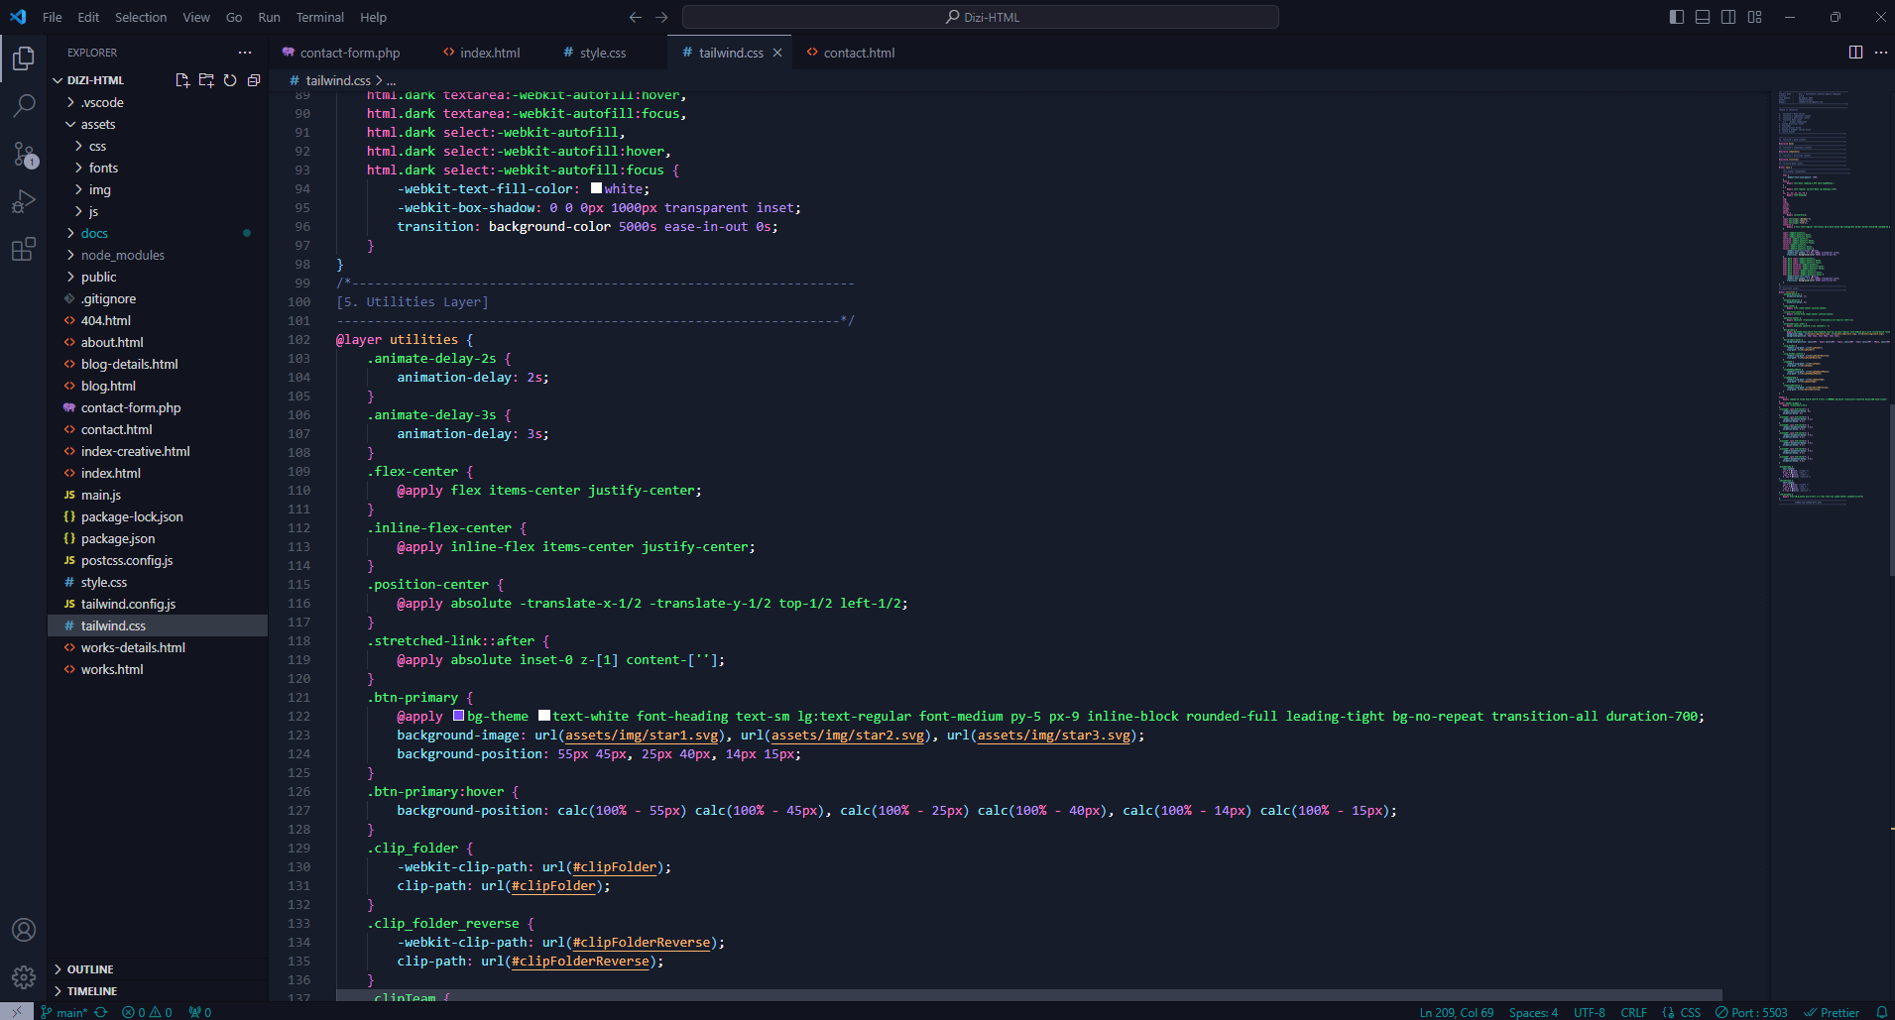Screen dimensions: 1895x1020
Task: Open Run and Debug view
Action: [x=24, y=201]
